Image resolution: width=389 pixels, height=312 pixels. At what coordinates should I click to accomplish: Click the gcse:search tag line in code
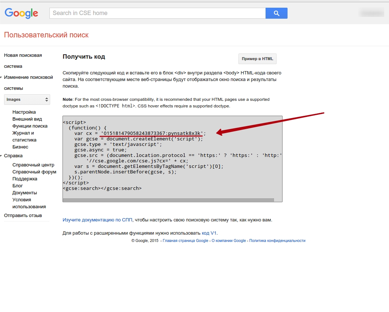pos(102,188)
